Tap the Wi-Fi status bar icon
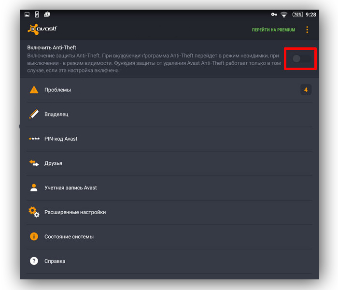This screenshot has width=338, height=290. click(284, 14)
